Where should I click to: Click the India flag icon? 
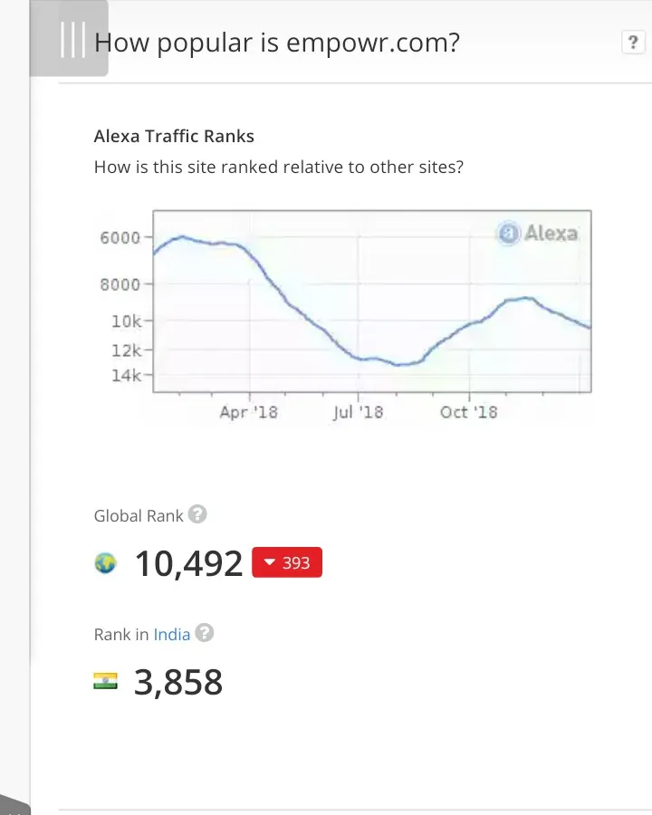tap(106, 681)
